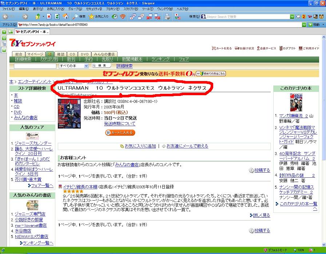Go back with the browser back arrow
This screenshot has height=254, width=326.
pyautogui.click(x=5, y=17)
